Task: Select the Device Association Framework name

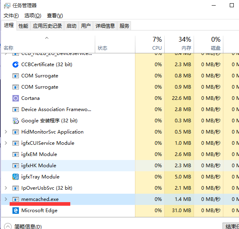Action: [x=56, y=109]
